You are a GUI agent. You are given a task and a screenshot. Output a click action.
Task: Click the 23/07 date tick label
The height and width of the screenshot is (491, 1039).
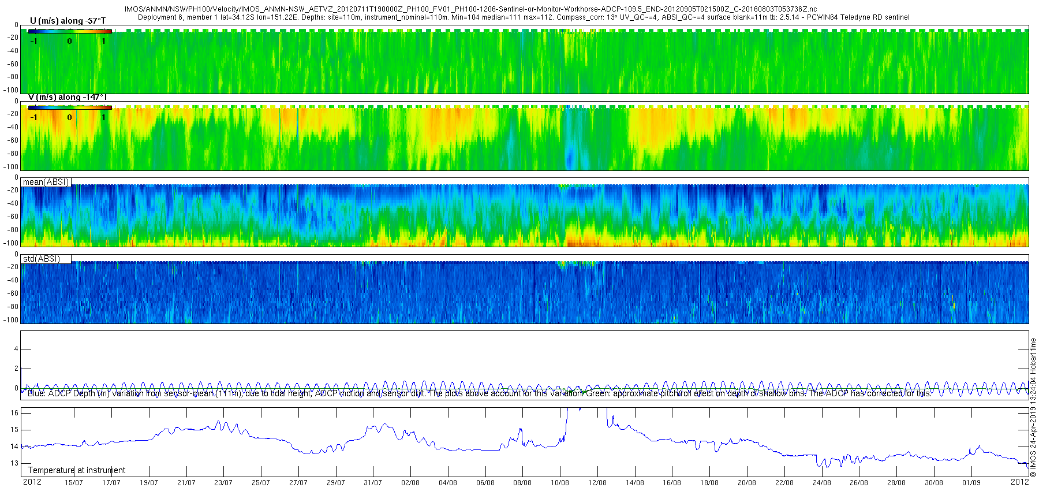point(223,483)
